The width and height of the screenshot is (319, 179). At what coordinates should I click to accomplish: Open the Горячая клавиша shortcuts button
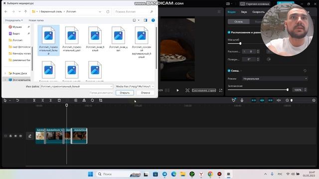click(x=255, y=4)
